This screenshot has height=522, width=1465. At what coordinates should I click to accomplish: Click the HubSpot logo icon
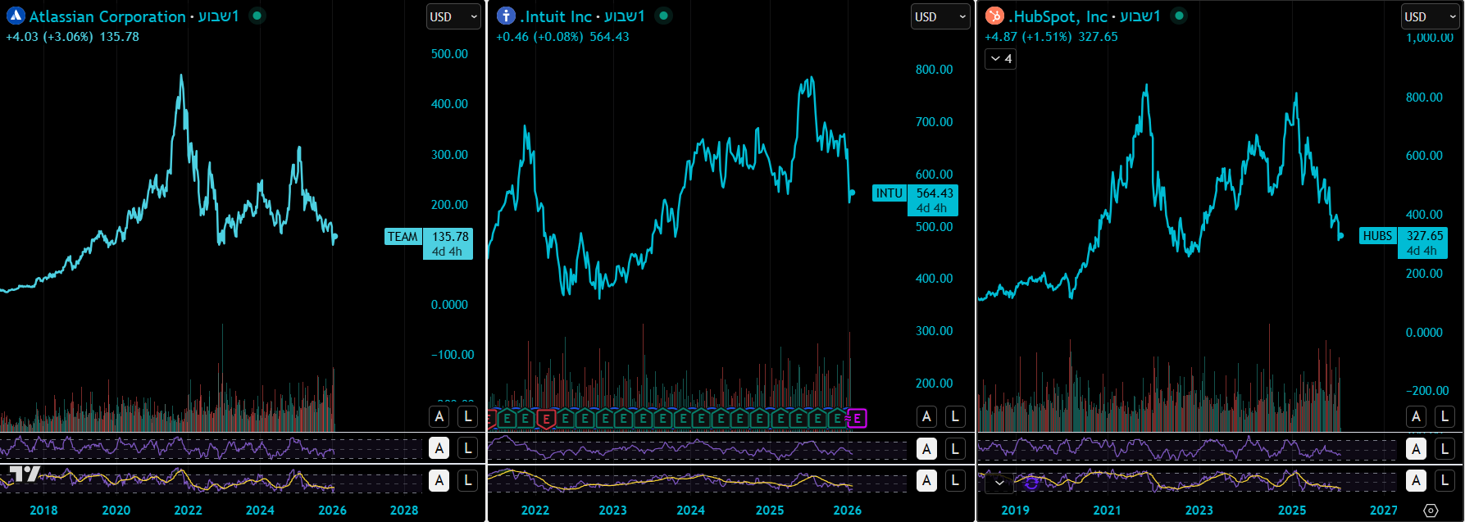click(x=994, y=16)
